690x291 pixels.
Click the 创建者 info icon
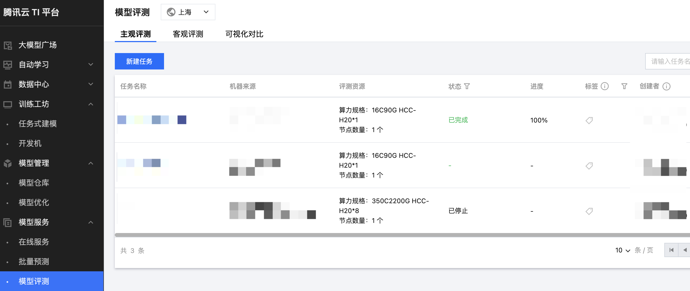point(666,86)
